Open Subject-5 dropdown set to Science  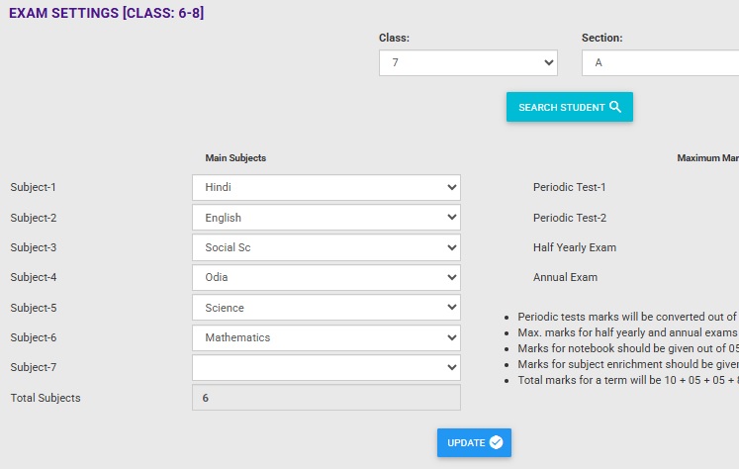(x=326, y=308)
